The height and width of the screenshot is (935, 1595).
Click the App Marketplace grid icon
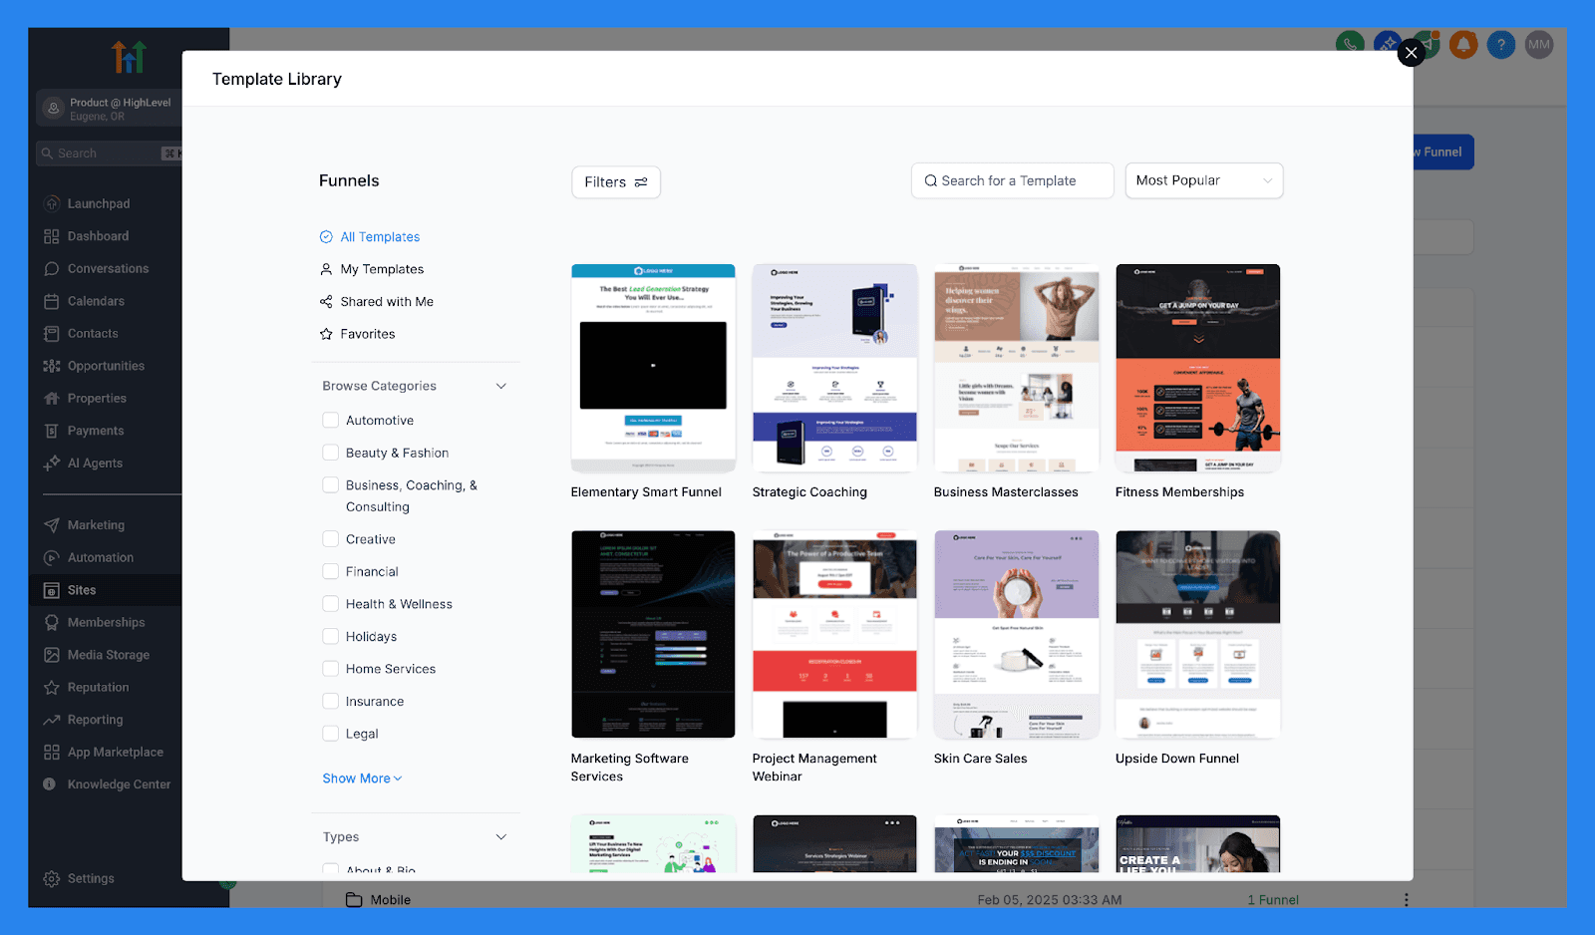coord(52,752)
